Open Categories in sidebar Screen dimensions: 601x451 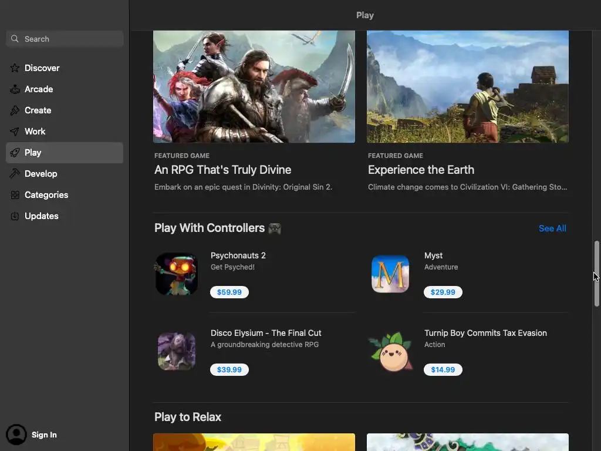65,195
